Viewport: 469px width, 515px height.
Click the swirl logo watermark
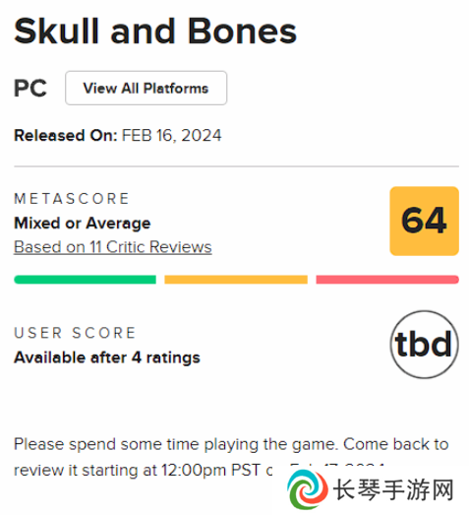tap(308, 489)
